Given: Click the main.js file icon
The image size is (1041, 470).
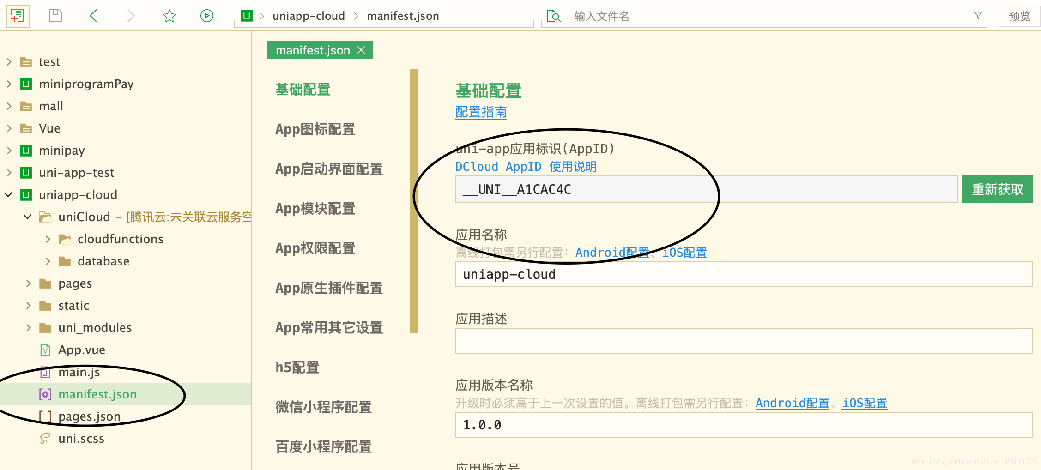Looking at the screenshot, I should coord(45,372).
